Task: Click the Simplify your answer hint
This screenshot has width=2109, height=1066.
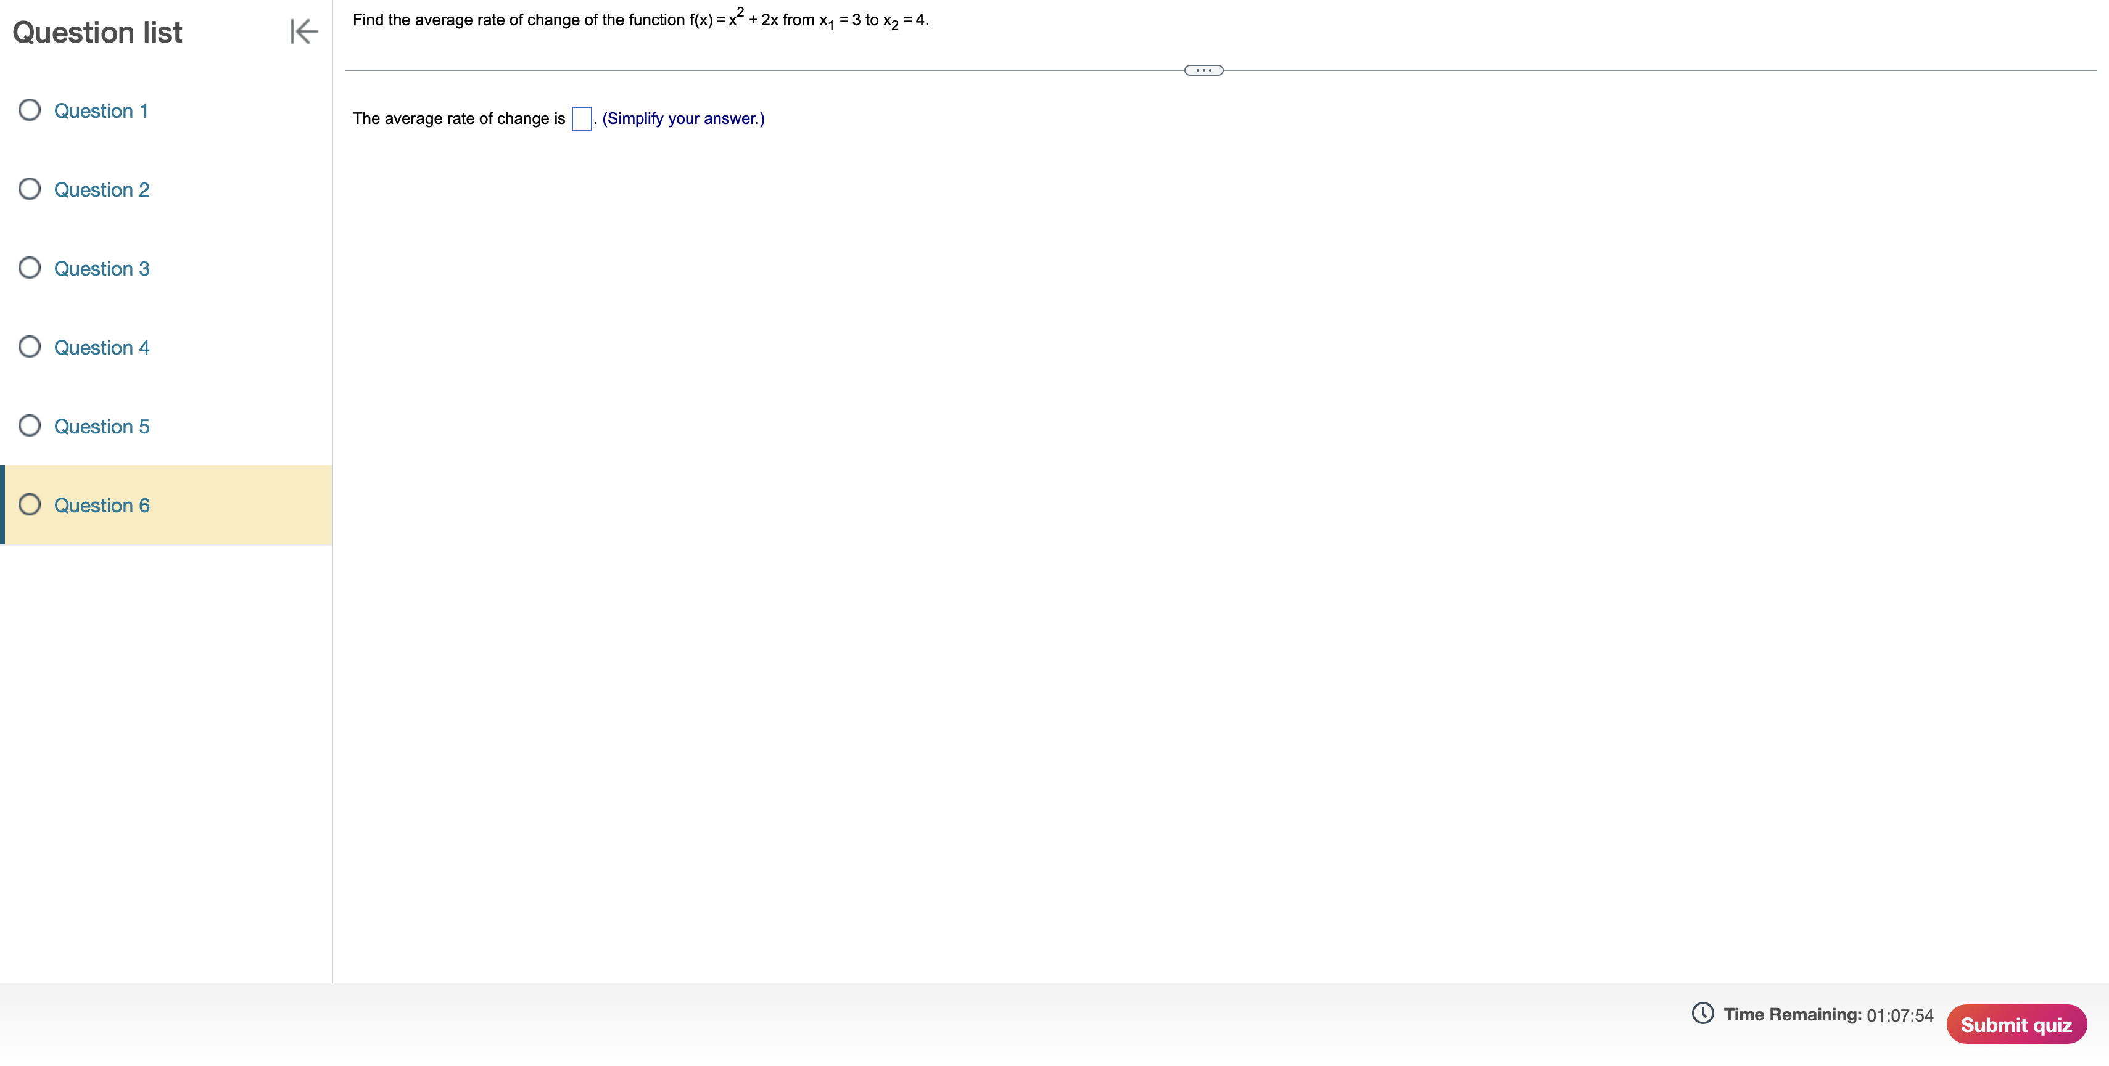Action: (x=683, y=118)
